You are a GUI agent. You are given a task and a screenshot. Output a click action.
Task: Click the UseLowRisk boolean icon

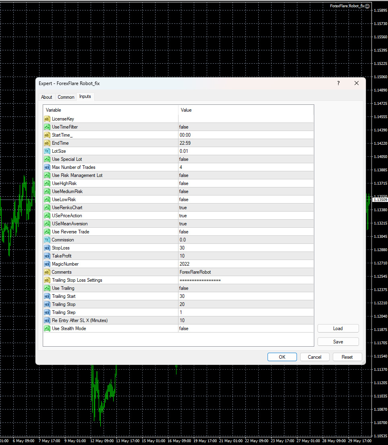click(x=47, y=200)
